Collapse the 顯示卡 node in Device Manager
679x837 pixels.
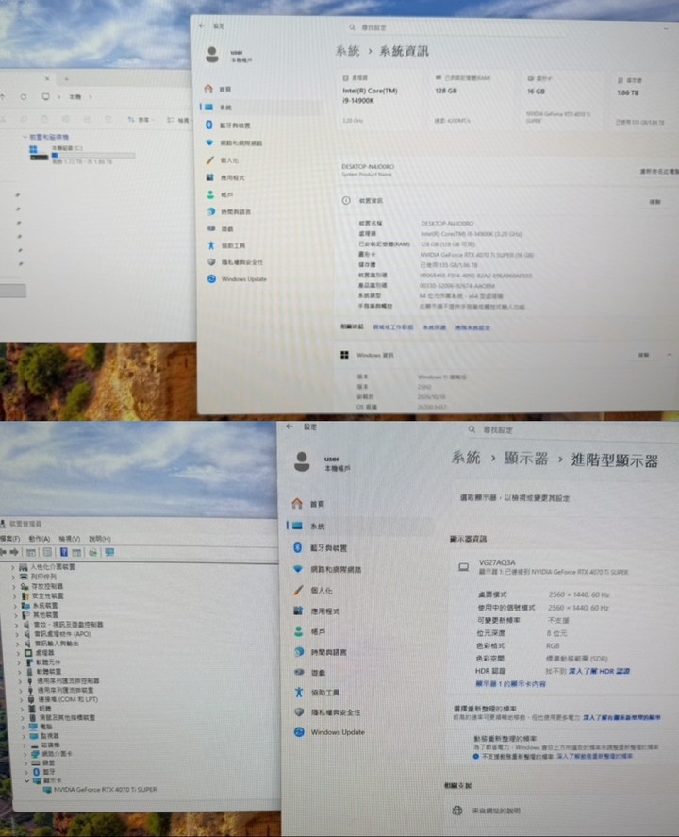[x=26, y=781]
